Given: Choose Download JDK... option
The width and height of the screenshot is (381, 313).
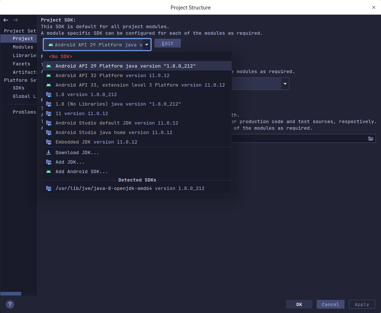Looking at the screenshot, I should (137, 152).
